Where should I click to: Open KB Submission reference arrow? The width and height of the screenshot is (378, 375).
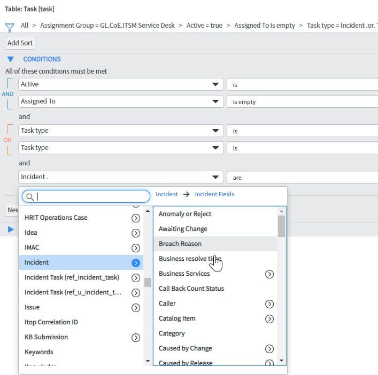pyautogui.click(x=136, y=337)
